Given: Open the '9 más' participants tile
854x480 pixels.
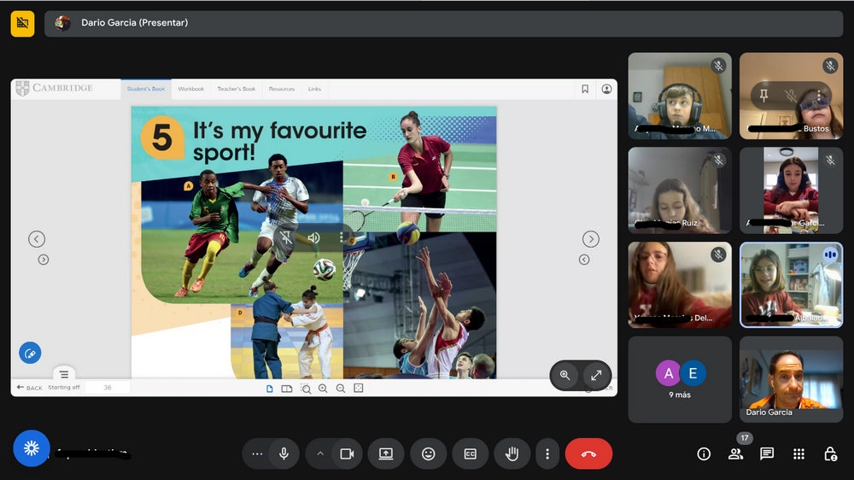Looking at the screenshot, I should [x=680, y=379].
